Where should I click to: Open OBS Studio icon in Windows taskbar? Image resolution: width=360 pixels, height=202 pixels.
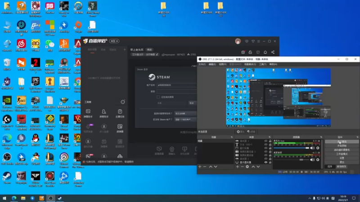click(x=51, y=198)
